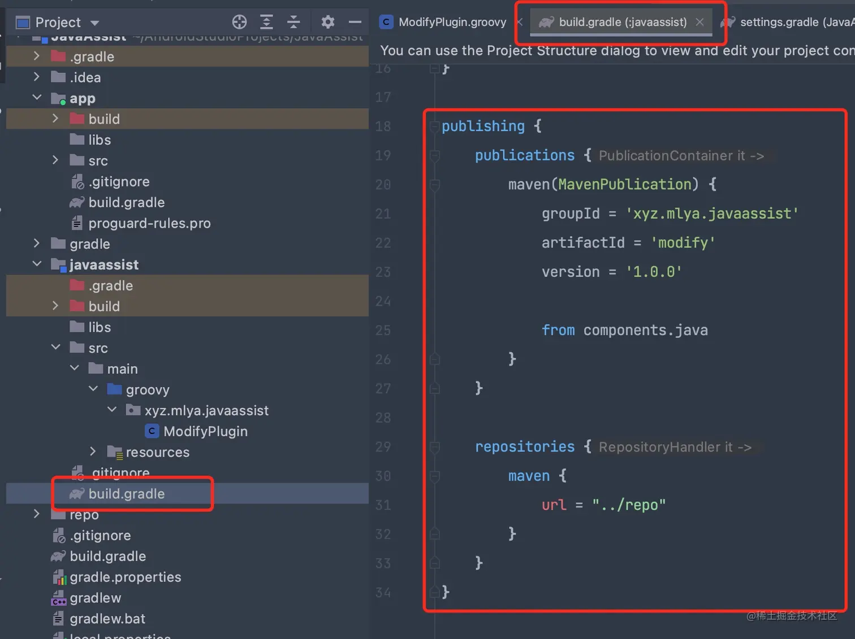Fold the publications block at line 19
855x639 pixels.
click(x=435, y=155)
